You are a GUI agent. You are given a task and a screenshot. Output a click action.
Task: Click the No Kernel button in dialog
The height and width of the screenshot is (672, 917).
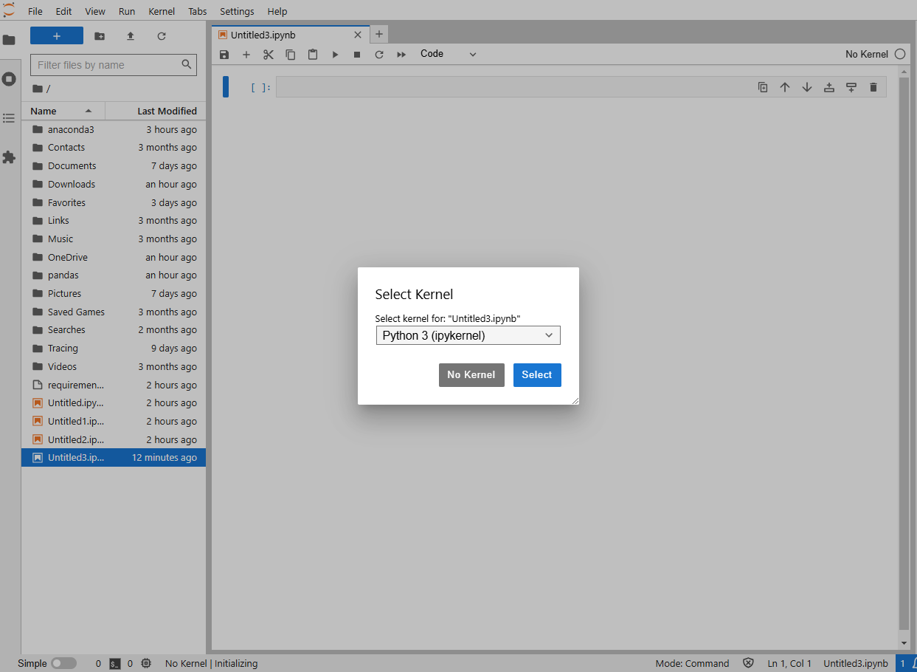point(471,374)
